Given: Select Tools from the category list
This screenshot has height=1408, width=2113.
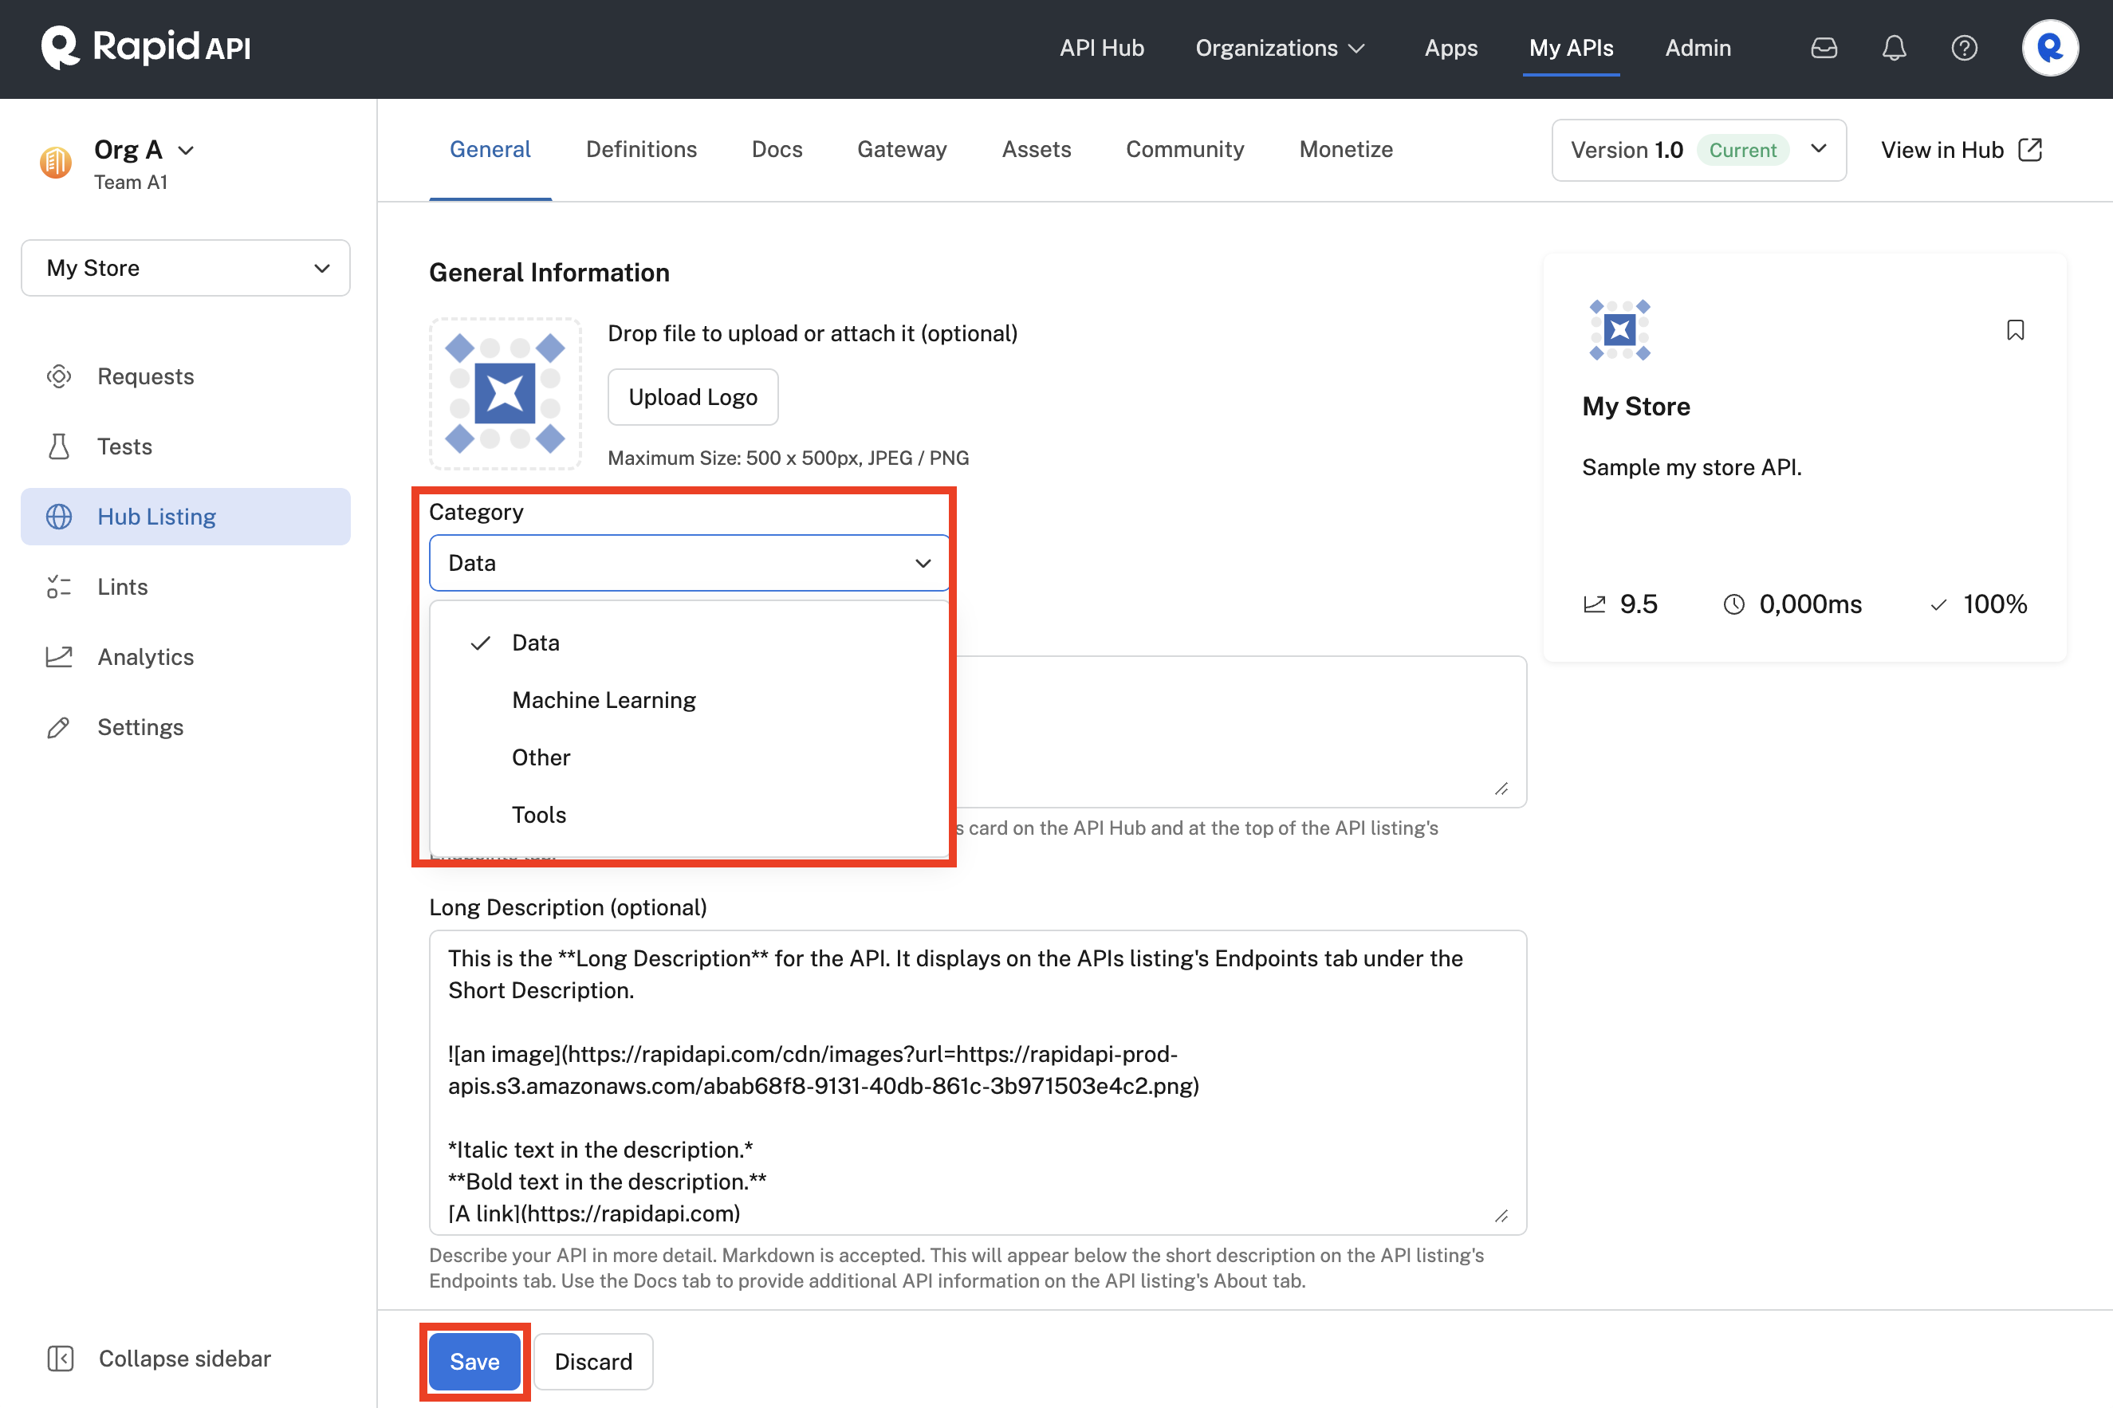Looking at the screenshot, I should tap(541, 814).
